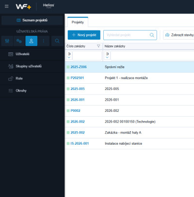Focus the Název zakázky filter input

coord(152,56)
